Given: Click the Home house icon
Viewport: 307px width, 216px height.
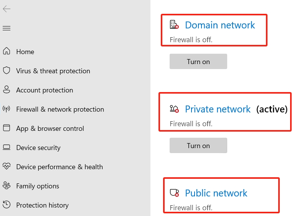Looking at the screenshot, I should (x=7, y=51).
